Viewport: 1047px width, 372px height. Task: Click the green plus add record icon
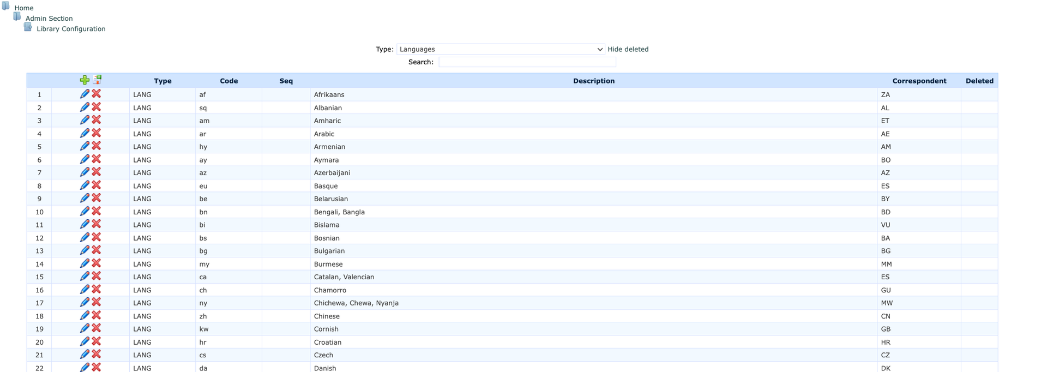click(x=85, y=80)
